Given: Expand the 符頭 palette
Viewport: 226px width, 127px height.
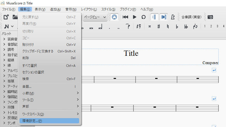Looking at the screenshot, I should [4, 107].
